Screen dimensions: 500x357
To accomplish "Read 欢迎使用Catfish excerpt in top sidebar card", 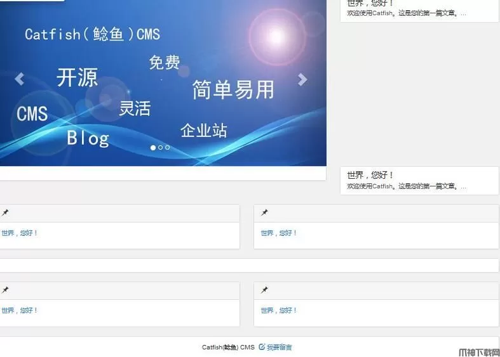I will 407,13.
